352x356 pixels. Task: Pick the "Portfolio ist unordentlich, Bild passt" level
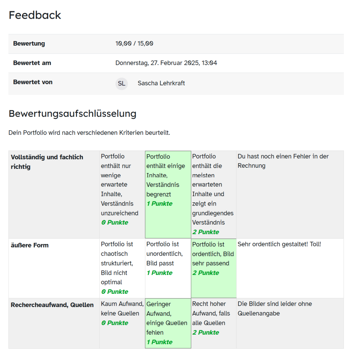pyautogui.click(x=168, y=258)
